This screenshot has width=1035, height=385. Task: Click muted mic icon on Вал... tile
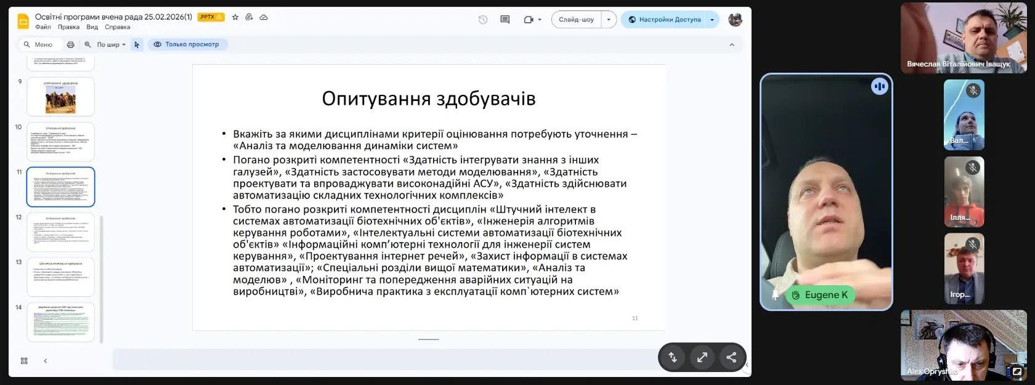973,91
